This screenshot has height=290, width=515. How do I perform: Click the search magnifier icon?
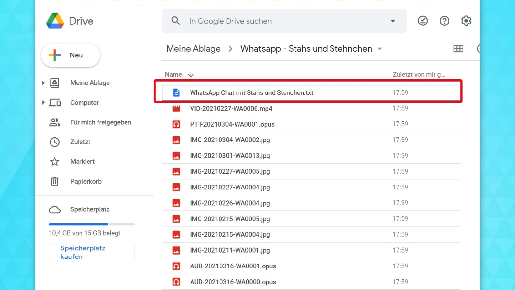tap(175, 21)
